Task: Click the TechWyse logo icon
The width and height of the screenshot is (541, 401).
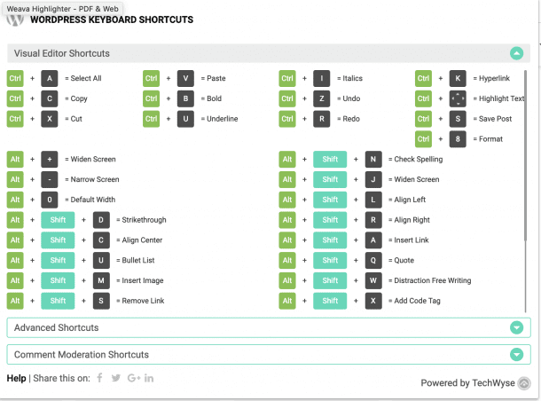Action: [x=524, y=383]
